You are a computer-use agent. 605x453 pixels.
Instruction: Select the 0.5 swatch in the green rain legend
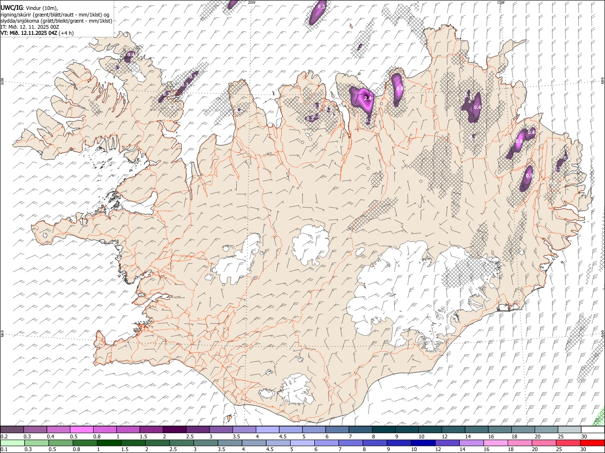[60, 443]
